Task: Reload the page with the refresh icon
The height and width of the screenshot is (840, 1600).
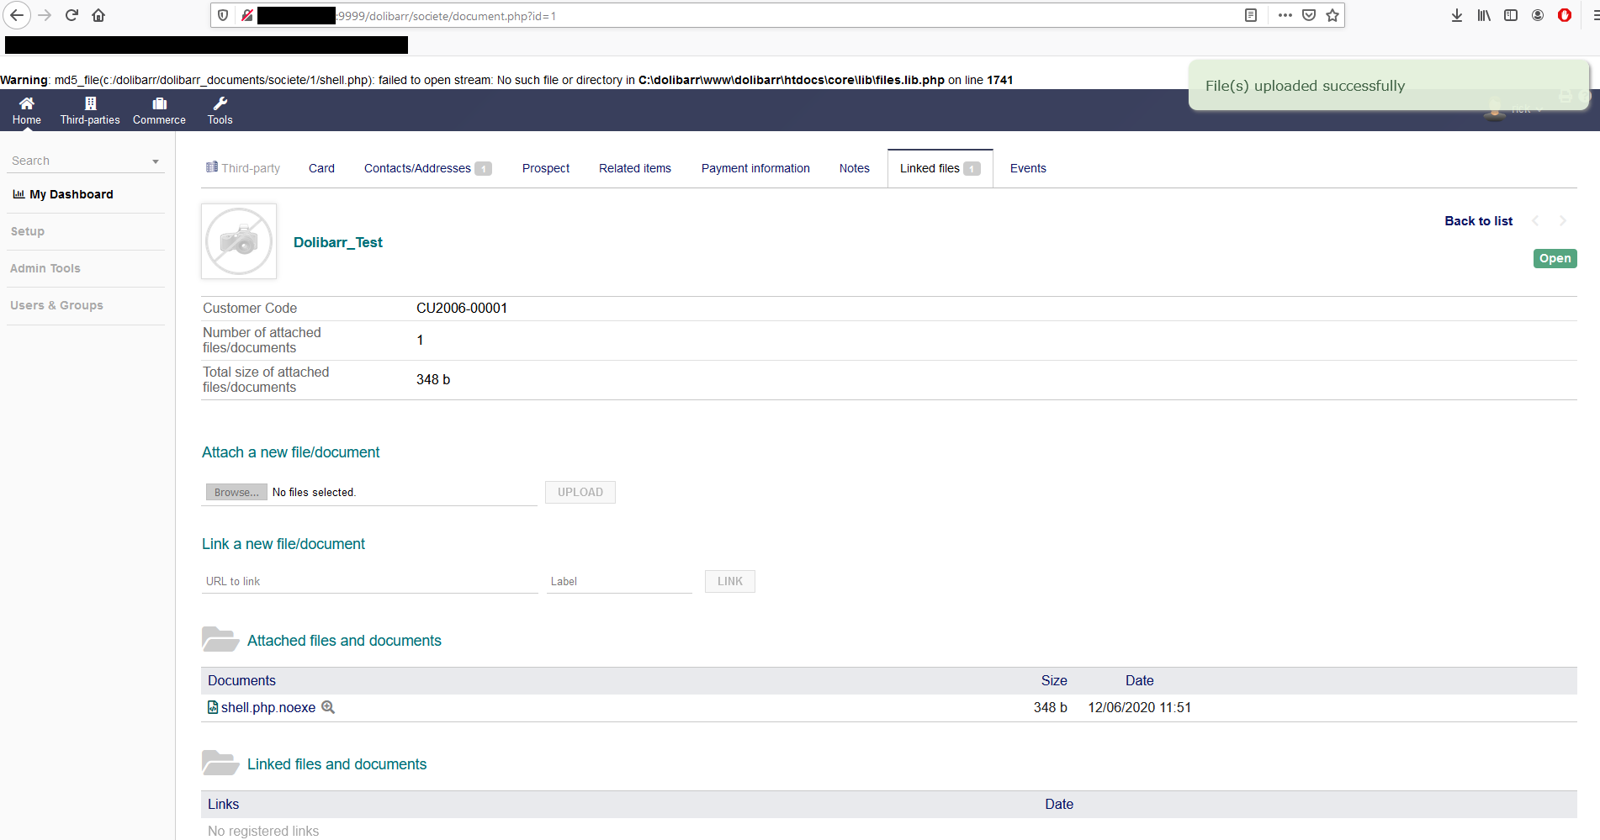Action: [72, 15]
